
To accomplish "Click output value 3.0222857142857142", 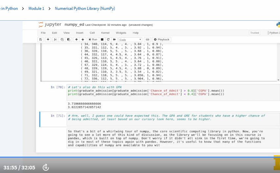I will tap(84, 107).
